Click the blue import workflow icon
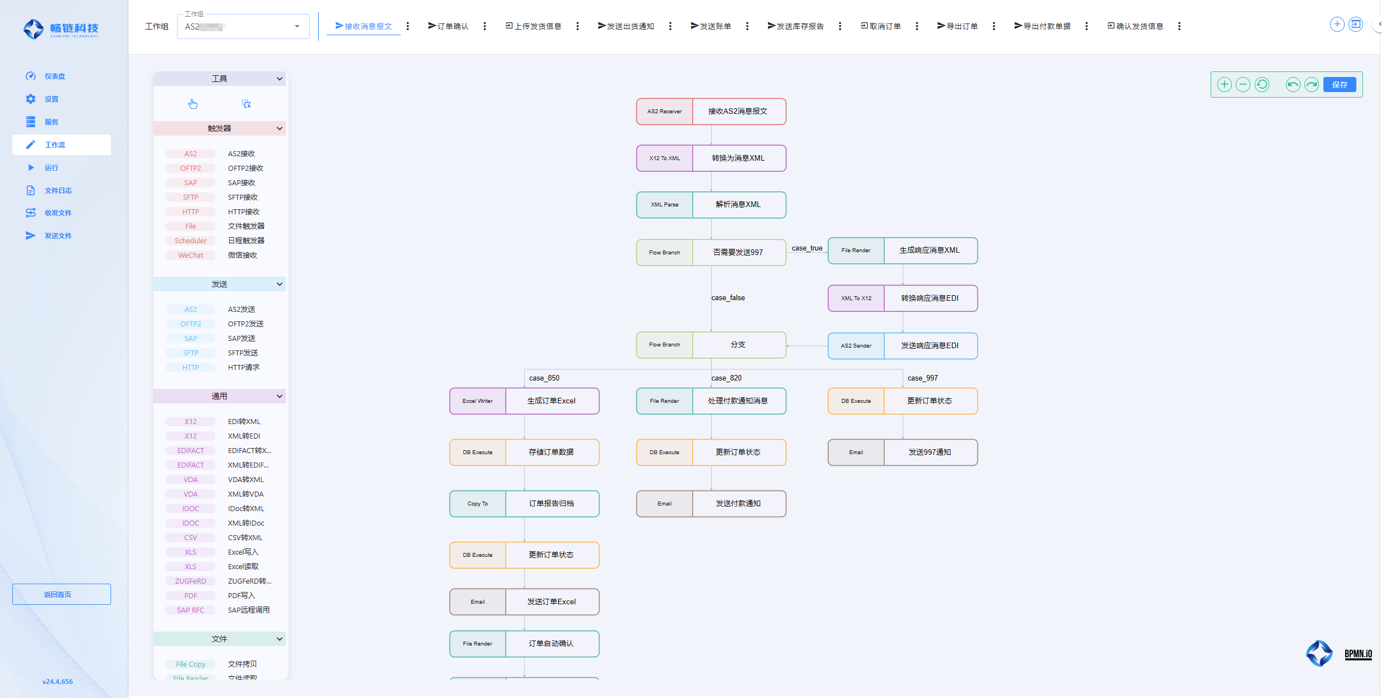The image size is (1382, 698). [x=1356, y=25]
